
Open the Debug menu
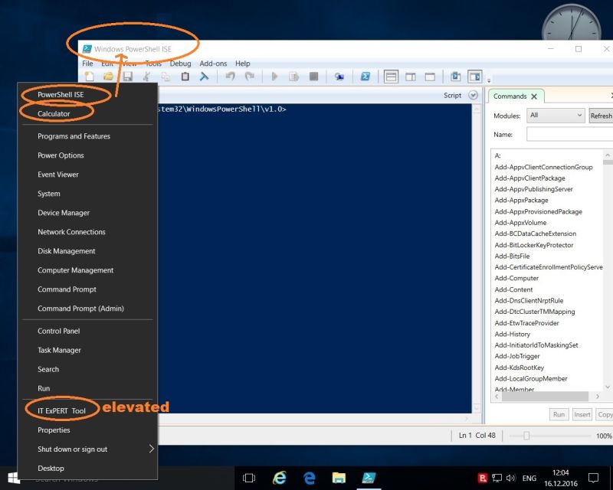(180, 64)
